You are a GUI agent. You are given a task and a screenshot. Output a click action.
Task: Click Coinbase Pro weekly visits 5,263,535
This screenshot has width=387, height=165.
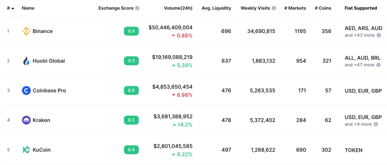pos(263,91)
